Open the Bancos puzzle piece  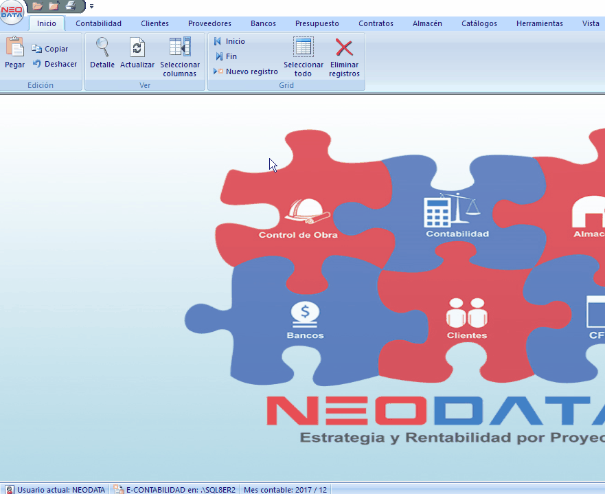coord(305,320)
